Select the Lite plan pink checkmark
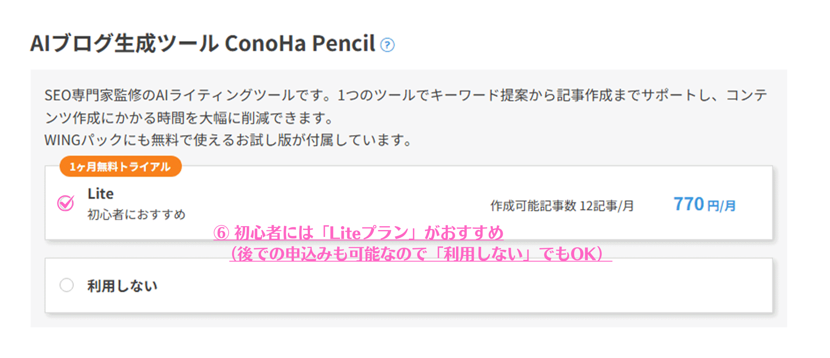 point(66,203)
